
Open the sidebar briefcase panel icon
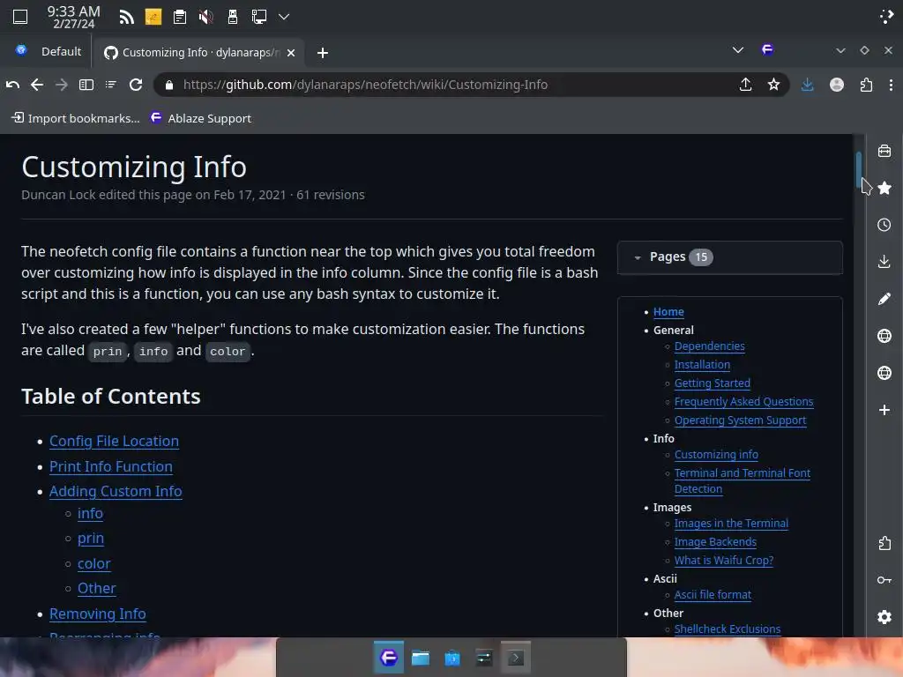click(884, 151)
